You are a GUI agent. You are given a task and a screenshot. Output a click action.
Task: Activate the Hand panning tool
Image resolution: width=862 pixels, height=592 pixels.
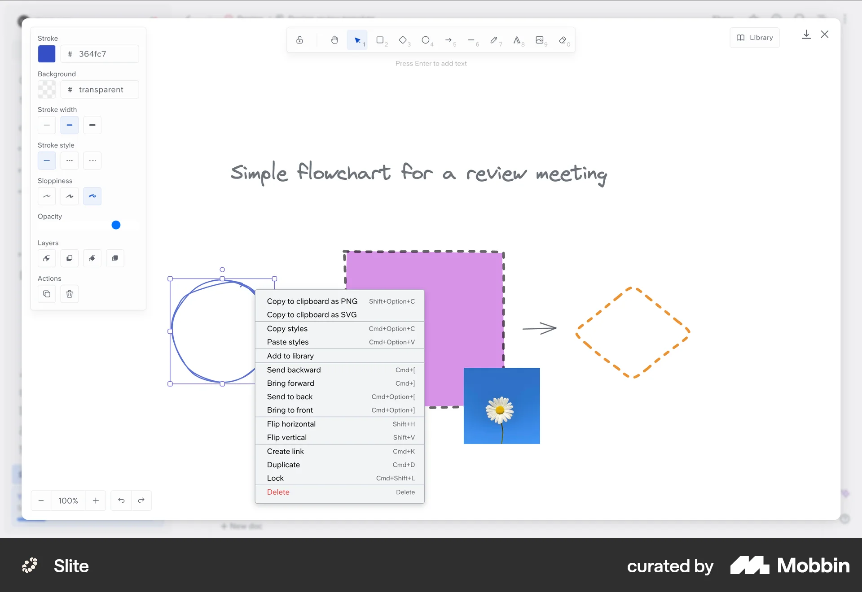click(x=334, y=40)
